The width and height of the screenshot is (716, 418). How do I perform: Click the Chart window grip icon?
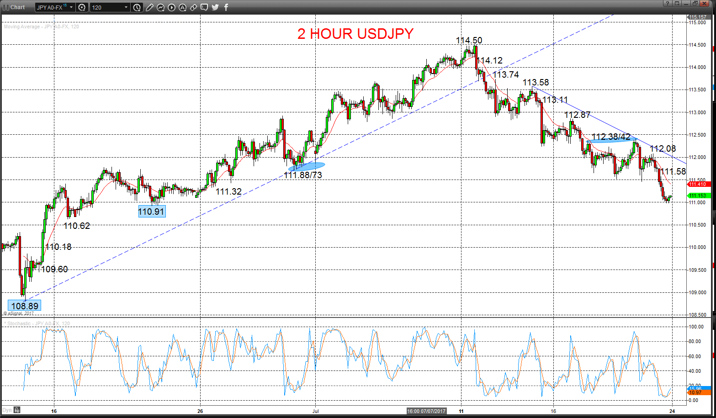pyautogui.click(x=6, y=7)
